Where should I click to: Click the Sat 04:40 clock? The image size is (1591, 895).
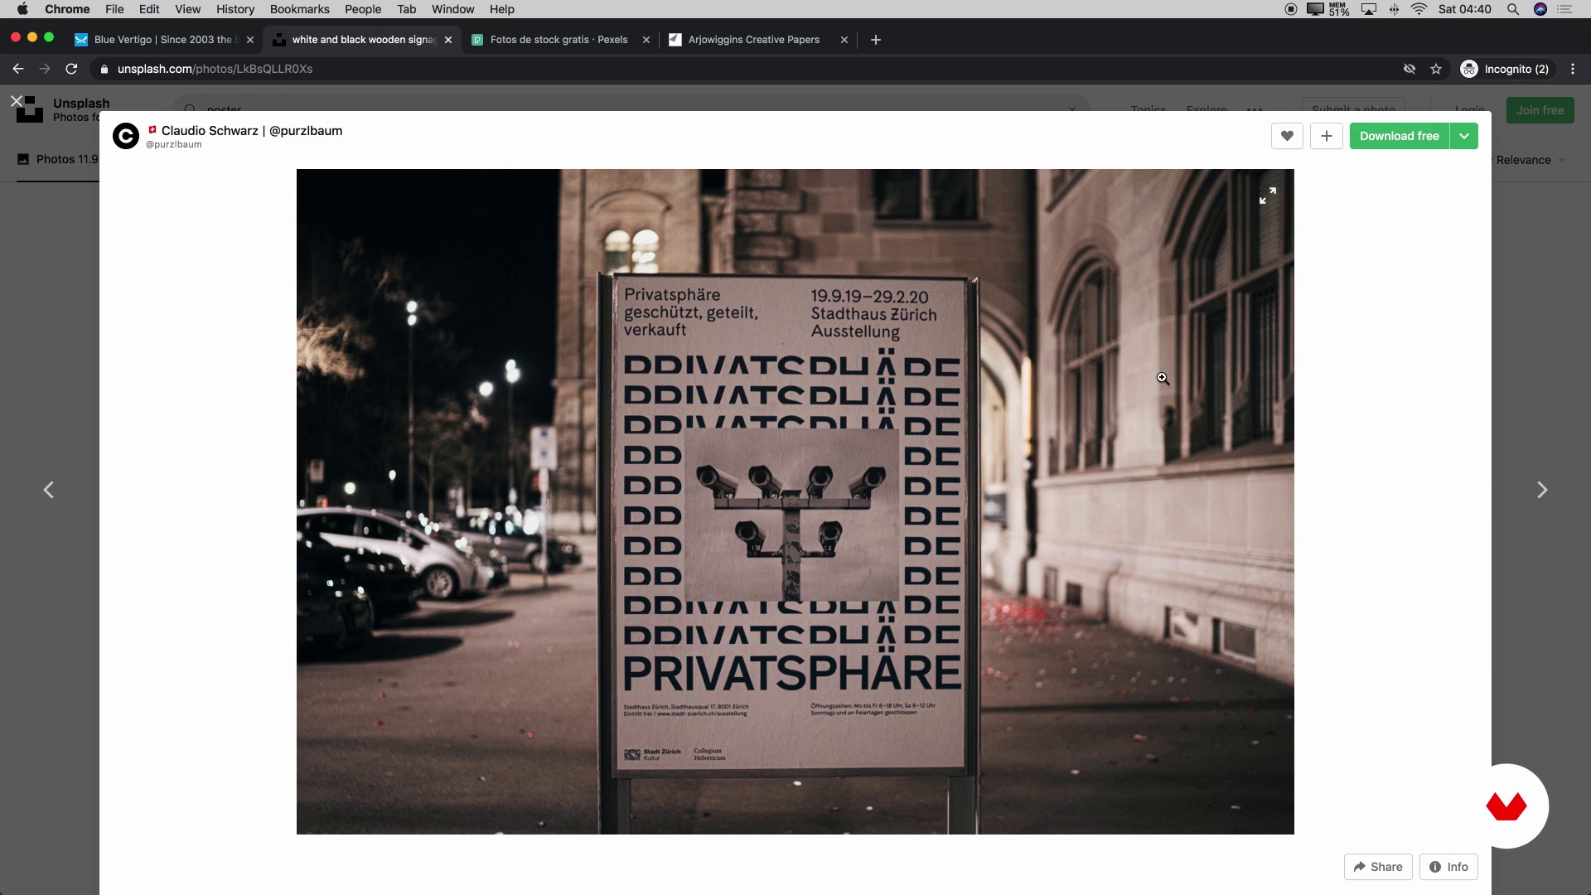pos(1465,9)
